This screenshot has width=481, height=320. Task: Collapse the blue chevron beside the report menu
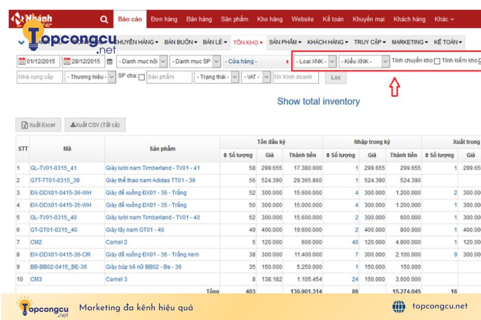21,42
